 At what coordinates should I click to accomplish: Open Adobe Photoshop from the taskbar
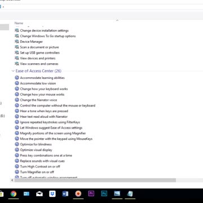(104, 193)
